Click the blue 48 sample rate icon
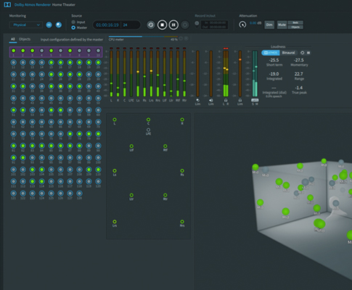The image size is (352, 290). coord(49,25)
